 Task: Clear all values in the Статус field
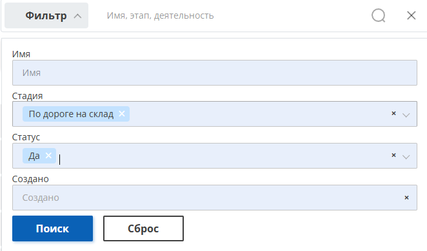pos(393,155)
